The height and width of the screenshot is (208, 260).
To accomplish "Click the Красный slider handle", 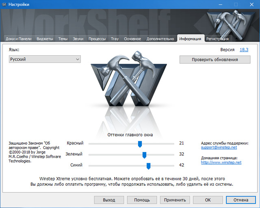I will [x=140, y=143].
